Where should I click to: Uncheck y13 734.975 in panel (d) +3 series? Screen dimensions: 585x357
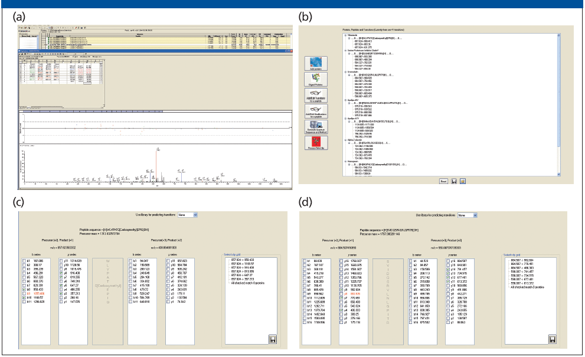(x=448, y=273)
